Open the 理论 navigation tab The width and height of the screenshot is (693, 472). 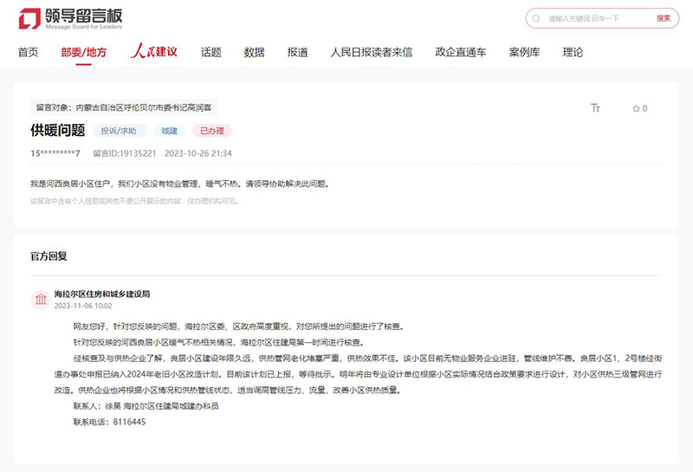pos(573,53)
